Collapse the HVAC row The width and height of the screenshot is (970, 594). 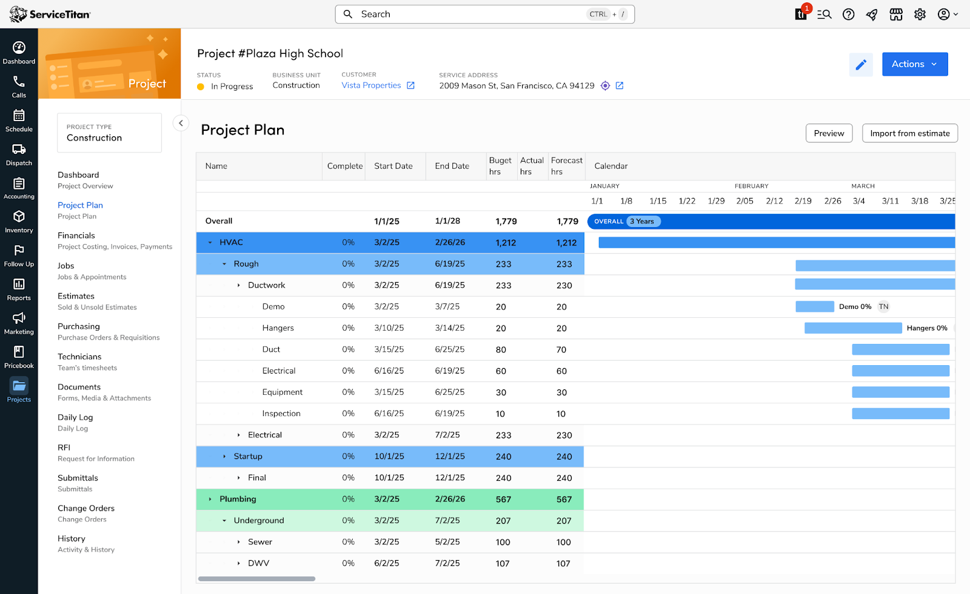point(210,243)
